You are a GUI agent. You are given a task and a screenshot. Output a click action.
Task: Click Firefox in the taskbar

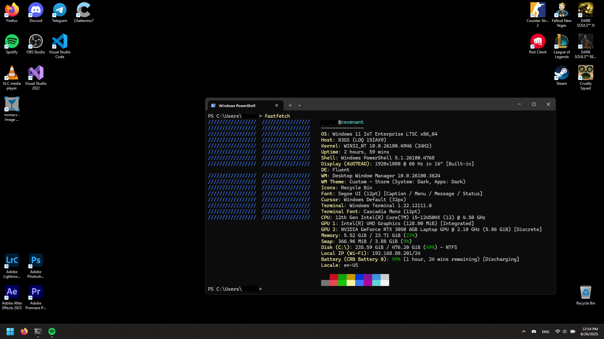[x=24, y=331]
